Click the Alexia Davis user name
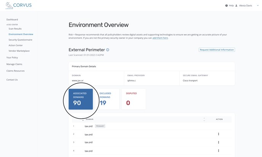The width and height of the screenshot is (262, 157). click(x=246, y=5)
